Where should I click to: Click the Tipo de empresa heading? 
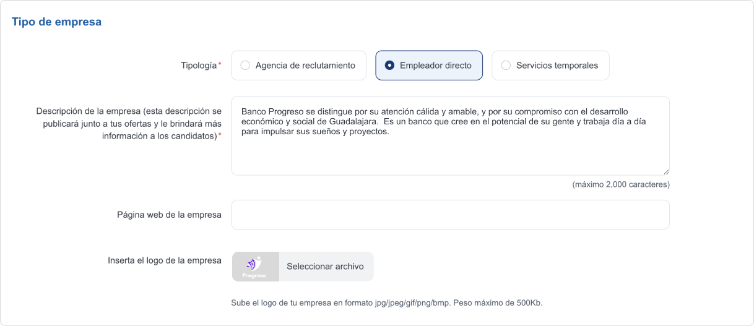pos(56,22)
